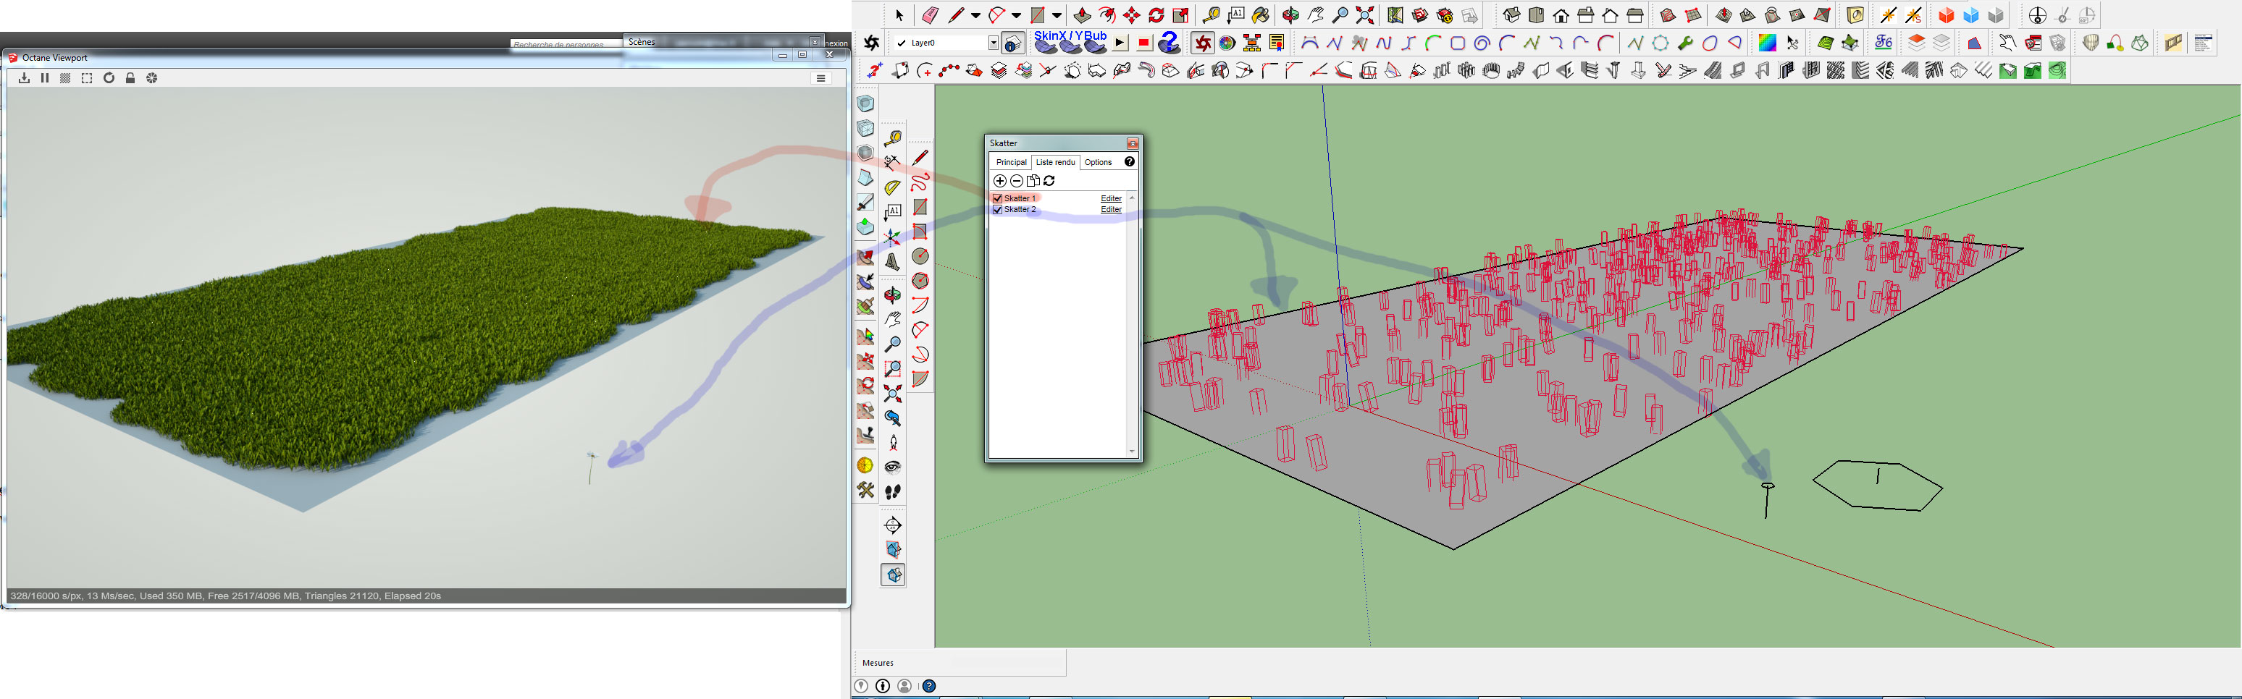Pause rendering in Octane Viewport
The height and width of the screenshot is (699, 2242).
tap(44, 78)
